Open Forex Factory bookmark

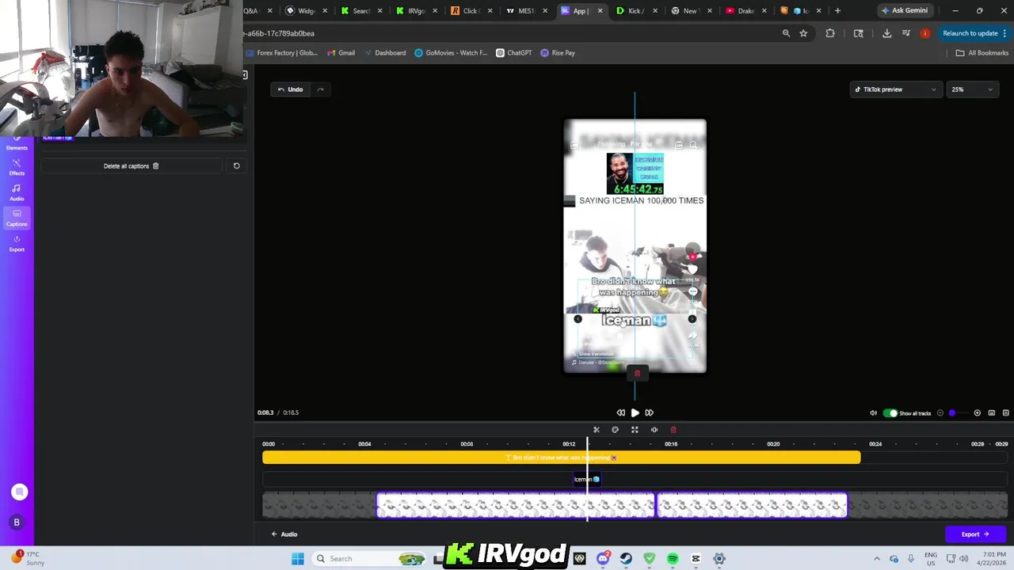[x=281, y=53]
